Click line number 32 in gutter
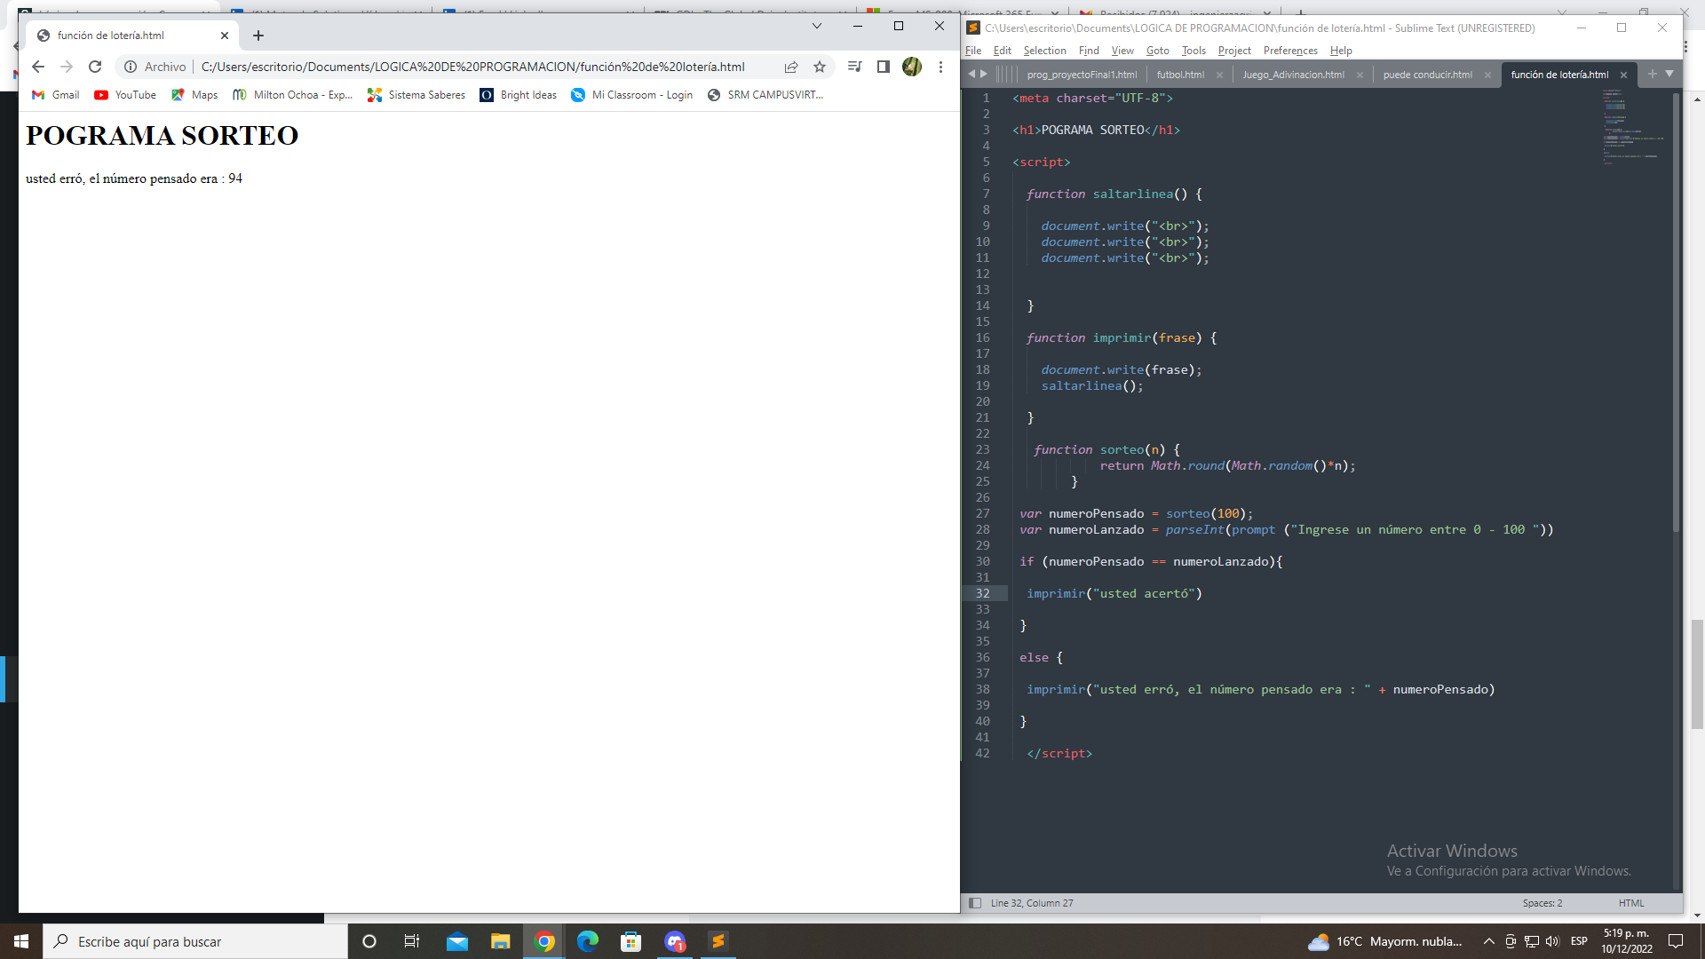This screenshot has width=1705, height=959. (x=982, y=593)
